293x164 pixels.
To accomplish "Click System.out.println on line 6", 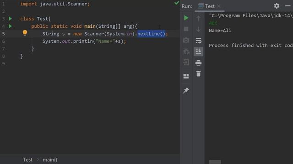I will (x=67, y=41).
